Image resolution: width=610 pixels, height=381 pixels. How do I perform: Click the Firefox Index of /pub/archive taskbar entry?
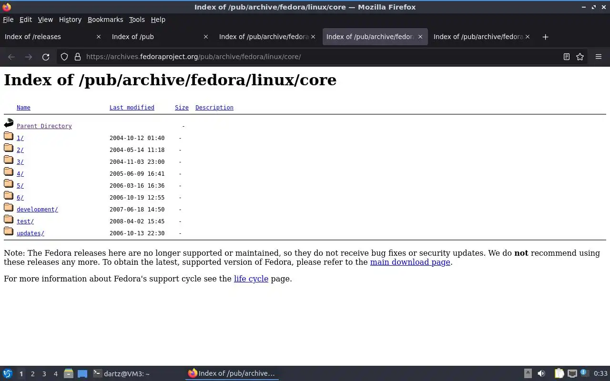point(232,374)
